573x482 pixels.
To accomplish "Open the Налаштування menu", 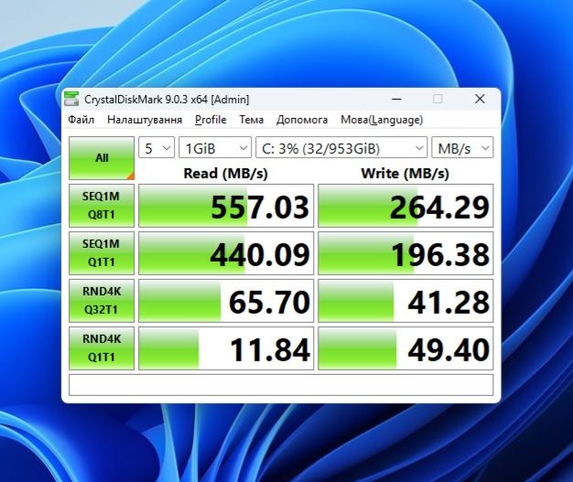I will click(x=145, y=120).
